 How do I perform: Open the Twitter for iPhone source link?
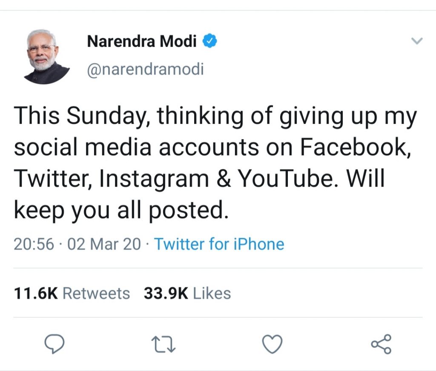click(219, 244)
